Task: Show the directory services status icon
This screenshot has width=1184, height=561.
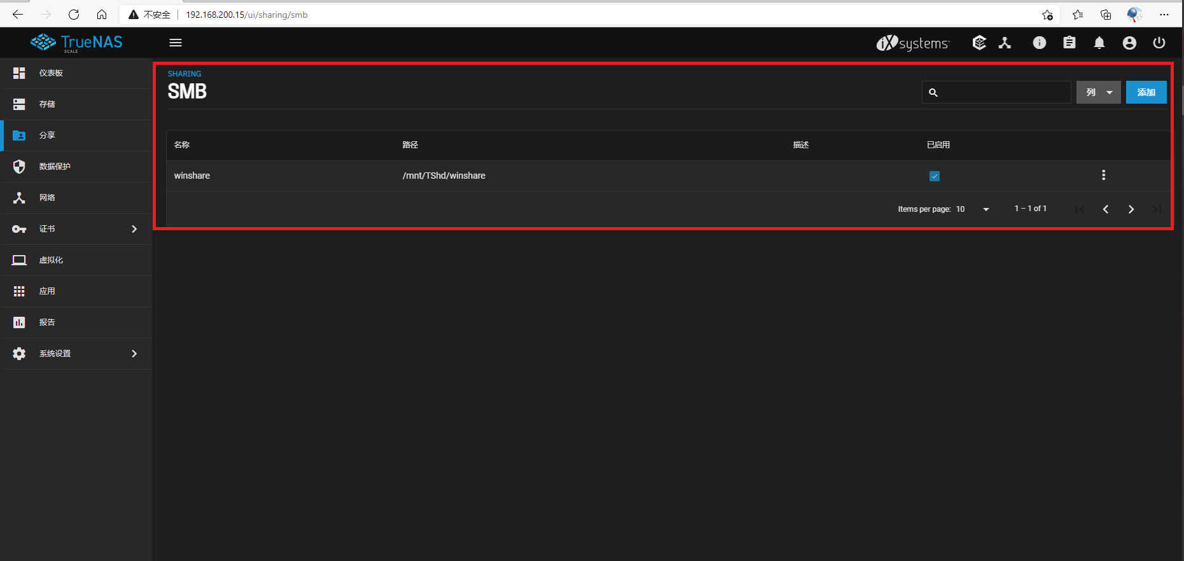Action: tap(1005, 43)
